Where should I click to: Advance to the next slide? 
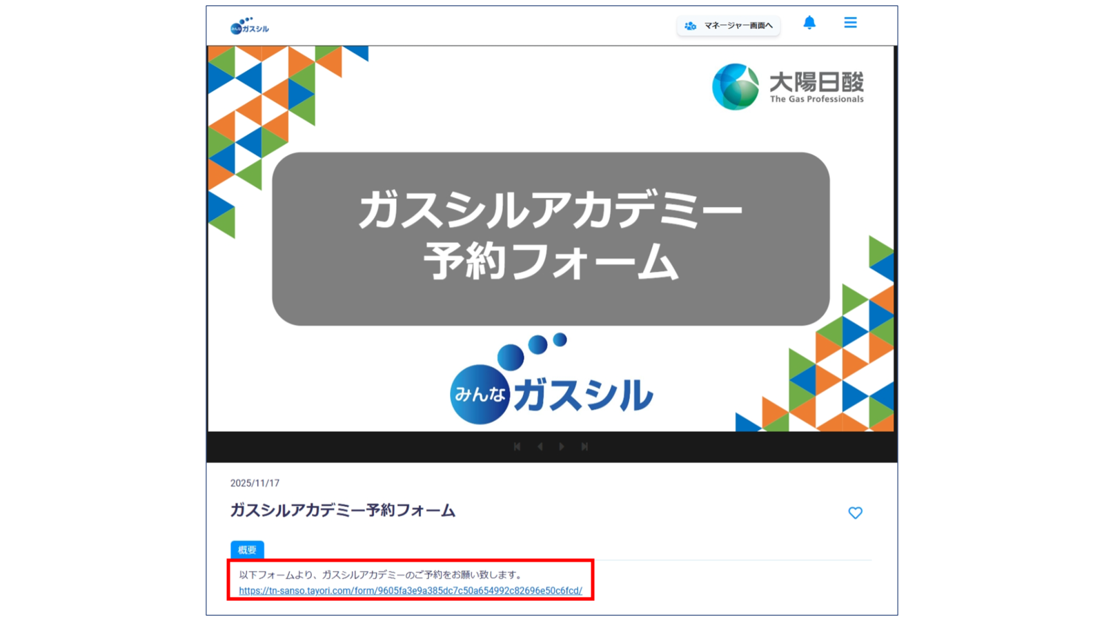tap(562, 446)
